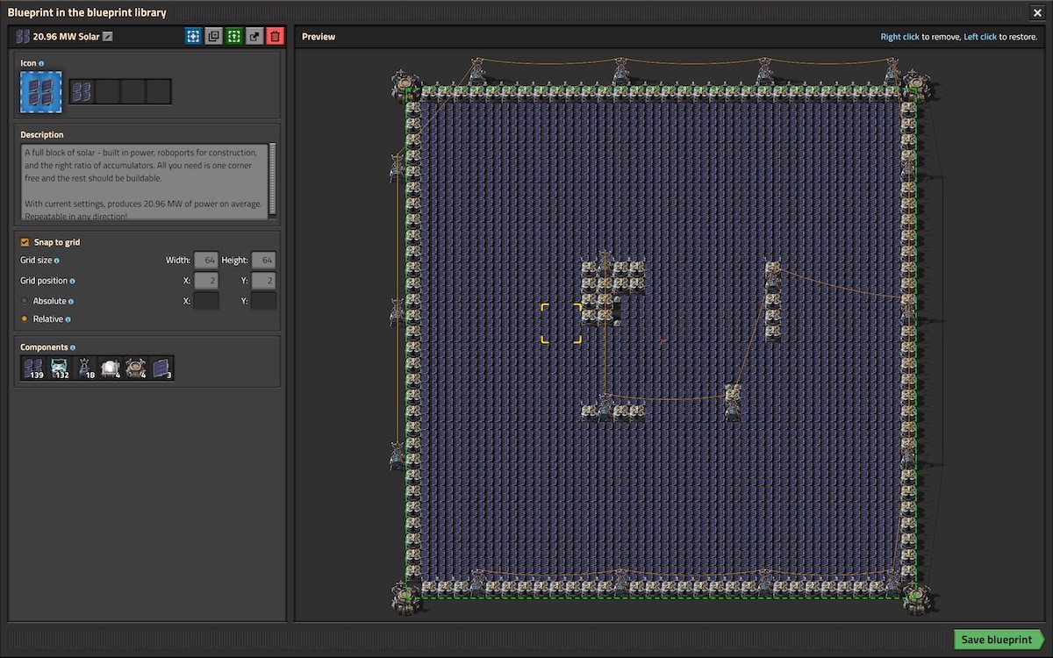Image resolution: width=1053 pixels, height=658 pixels.
Task: Click the 'Right click' hint text
Action: click(900, 37)
